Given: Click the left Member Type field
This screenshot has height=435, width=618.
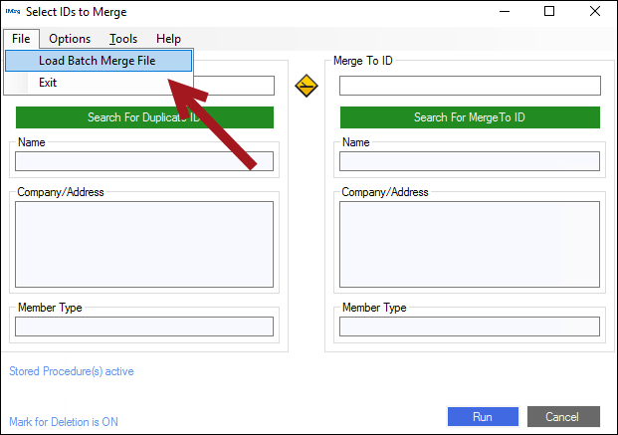Looking at the screenshot, I should [x=144, y=326].
